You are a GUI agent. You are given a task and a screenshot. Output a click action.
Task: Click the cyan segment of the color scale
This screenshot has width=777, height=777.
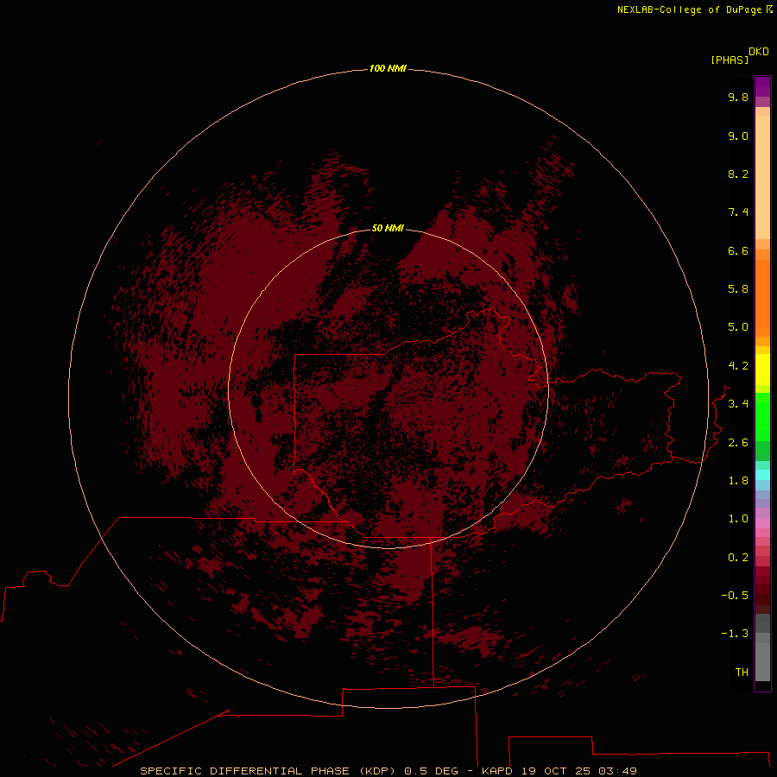coord(762,475)
